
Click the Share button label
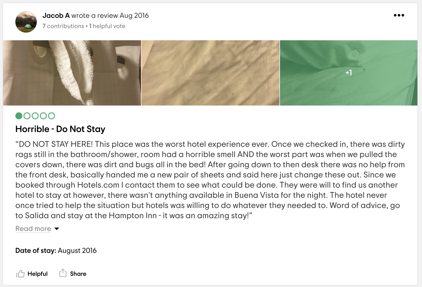[78, 274]
